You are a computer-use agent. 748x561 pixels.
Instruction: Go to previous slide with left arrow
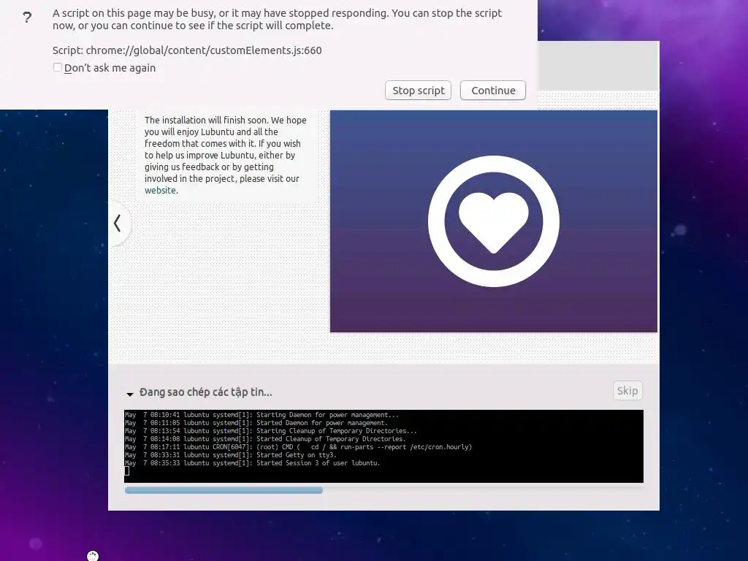(x=118, y=224)
